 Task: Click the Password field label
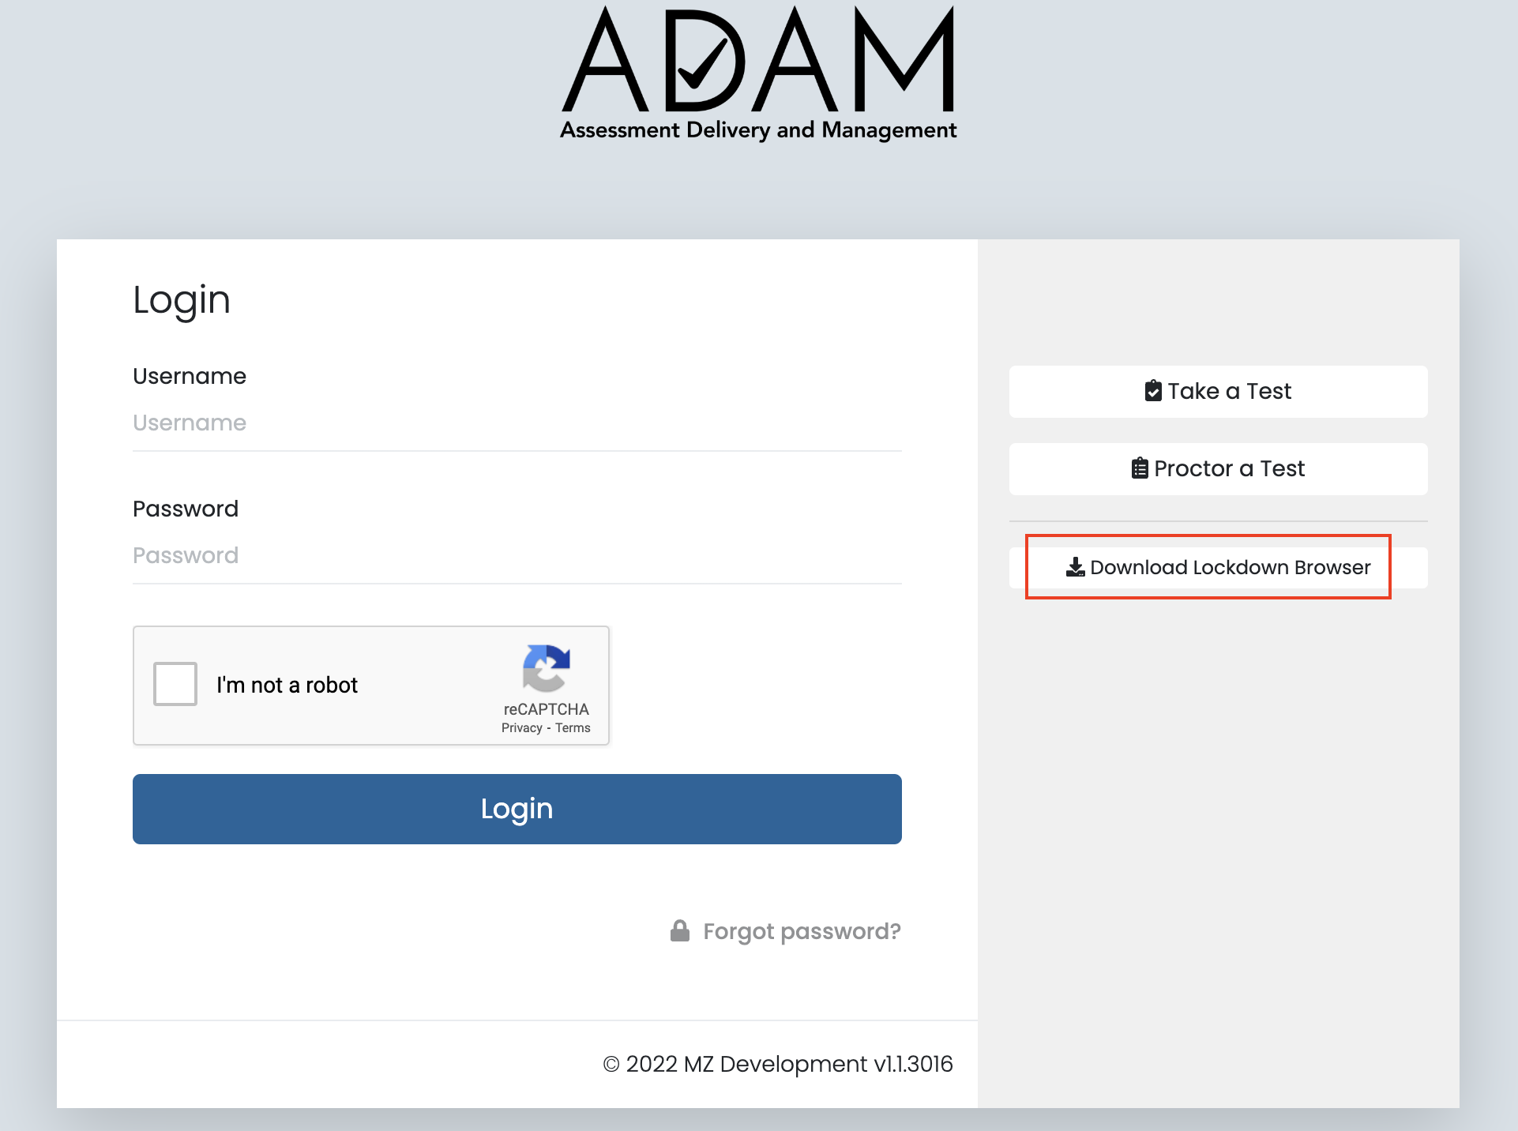point(186,509)
